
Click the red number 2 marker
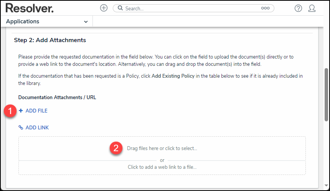116,148
